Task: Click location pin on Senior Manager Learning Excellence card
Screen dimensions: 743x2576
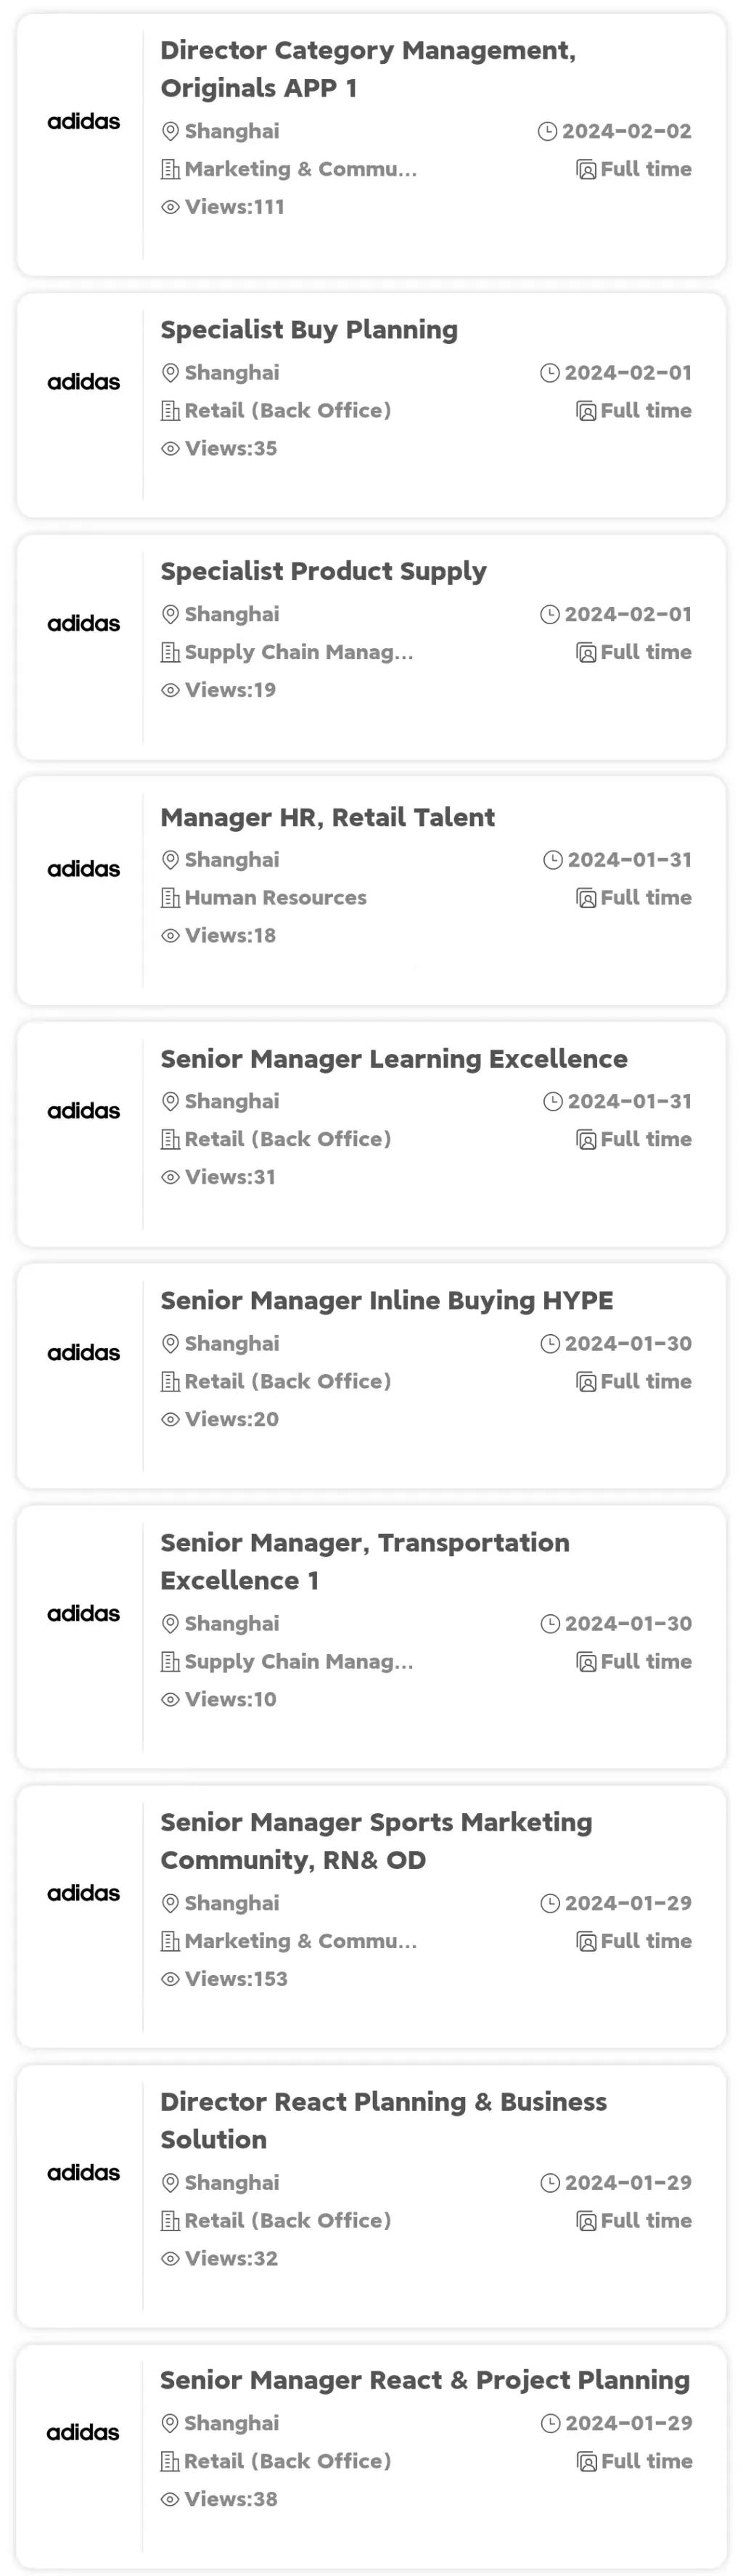Action: [170, 1101]
